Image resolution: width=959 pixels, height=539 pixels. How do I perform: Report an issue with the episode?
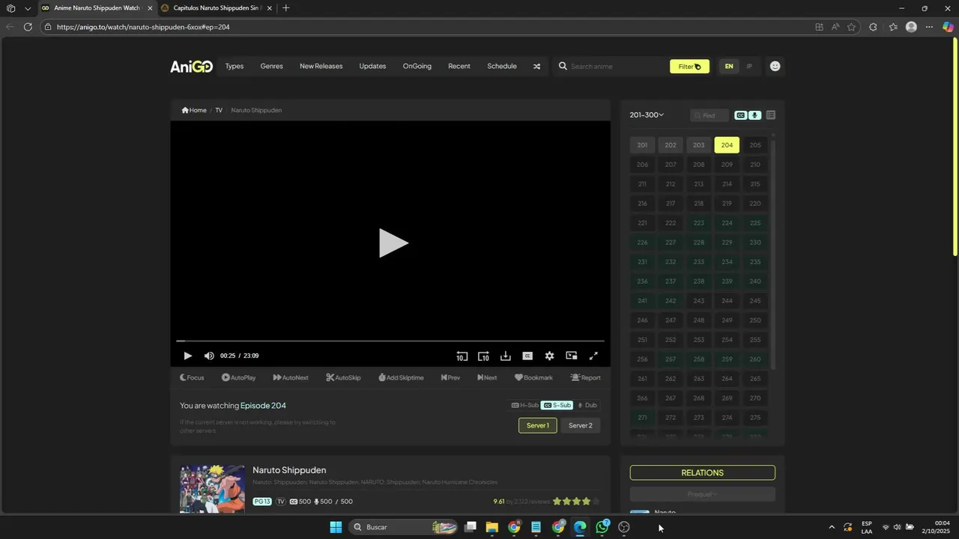[585, 378]
